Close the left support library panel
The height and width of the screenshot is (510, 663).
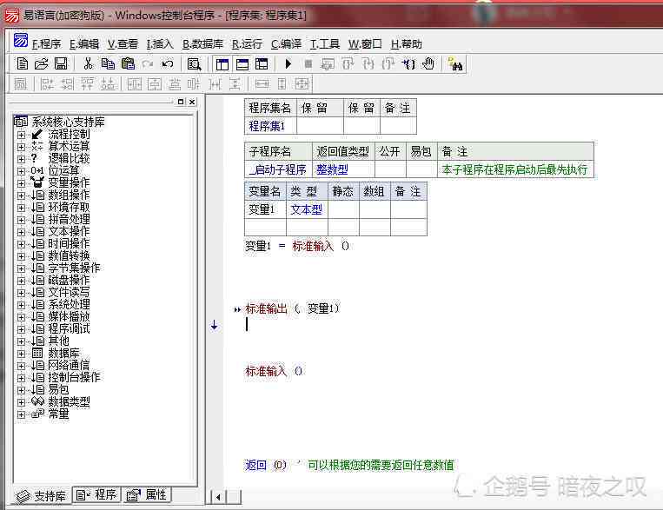coord(192,102)
